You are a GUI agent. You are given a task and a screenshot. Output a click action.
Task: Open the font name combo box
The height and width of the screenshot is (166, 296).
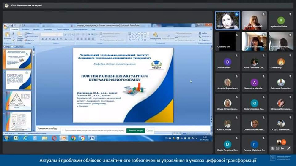(x=49, y=35)
